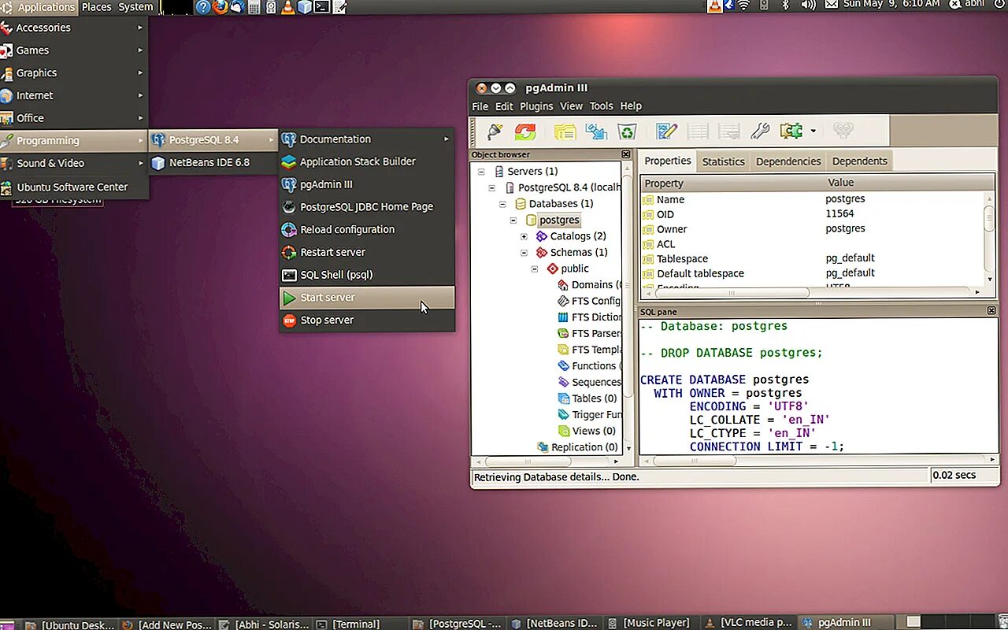Click the VLC cone launcher in top panel
The width and height of the screenshot is (1008, 630).
[x=287, y=7]
